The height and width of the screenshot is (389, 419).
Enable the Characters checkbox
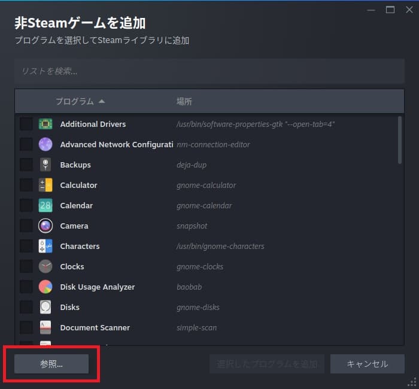coord(26,246)
